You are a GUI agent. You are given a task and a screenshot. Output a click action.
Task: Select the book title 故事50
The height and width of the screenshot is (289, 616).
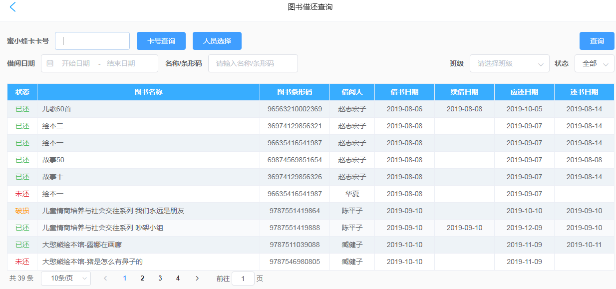[x=53, y=160]
